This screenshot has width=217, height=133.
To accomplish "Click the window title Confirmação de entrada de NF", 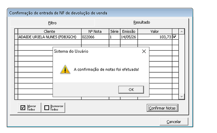I will (x=58, y=13).
